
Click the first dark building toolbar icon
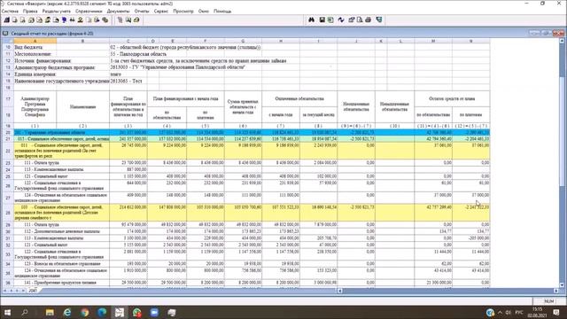(7, 19)
